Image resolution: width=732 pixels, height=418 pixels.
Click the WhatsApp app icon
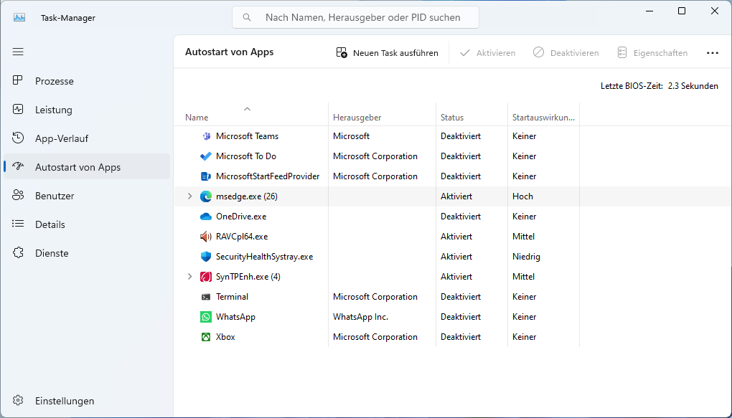[x=206, y=317]
